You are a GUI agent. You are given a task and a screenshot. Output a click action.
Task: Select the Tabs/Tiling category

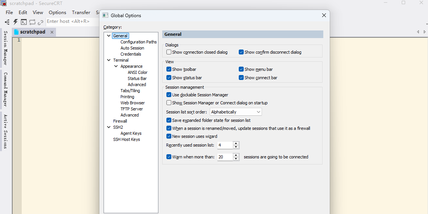coord(130,91)
